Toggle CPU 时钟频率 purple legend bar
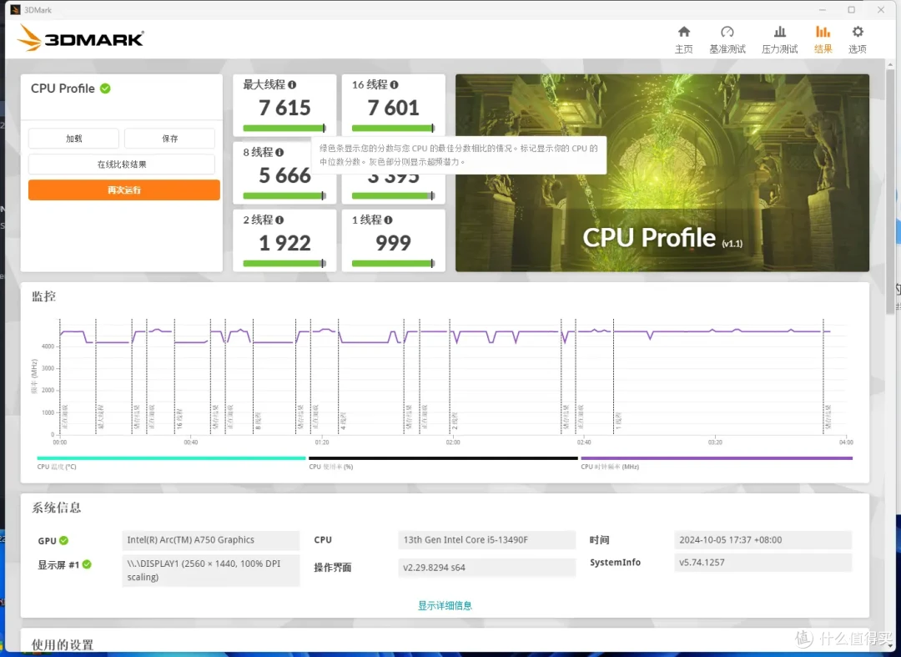 click(x=717, y=458)
